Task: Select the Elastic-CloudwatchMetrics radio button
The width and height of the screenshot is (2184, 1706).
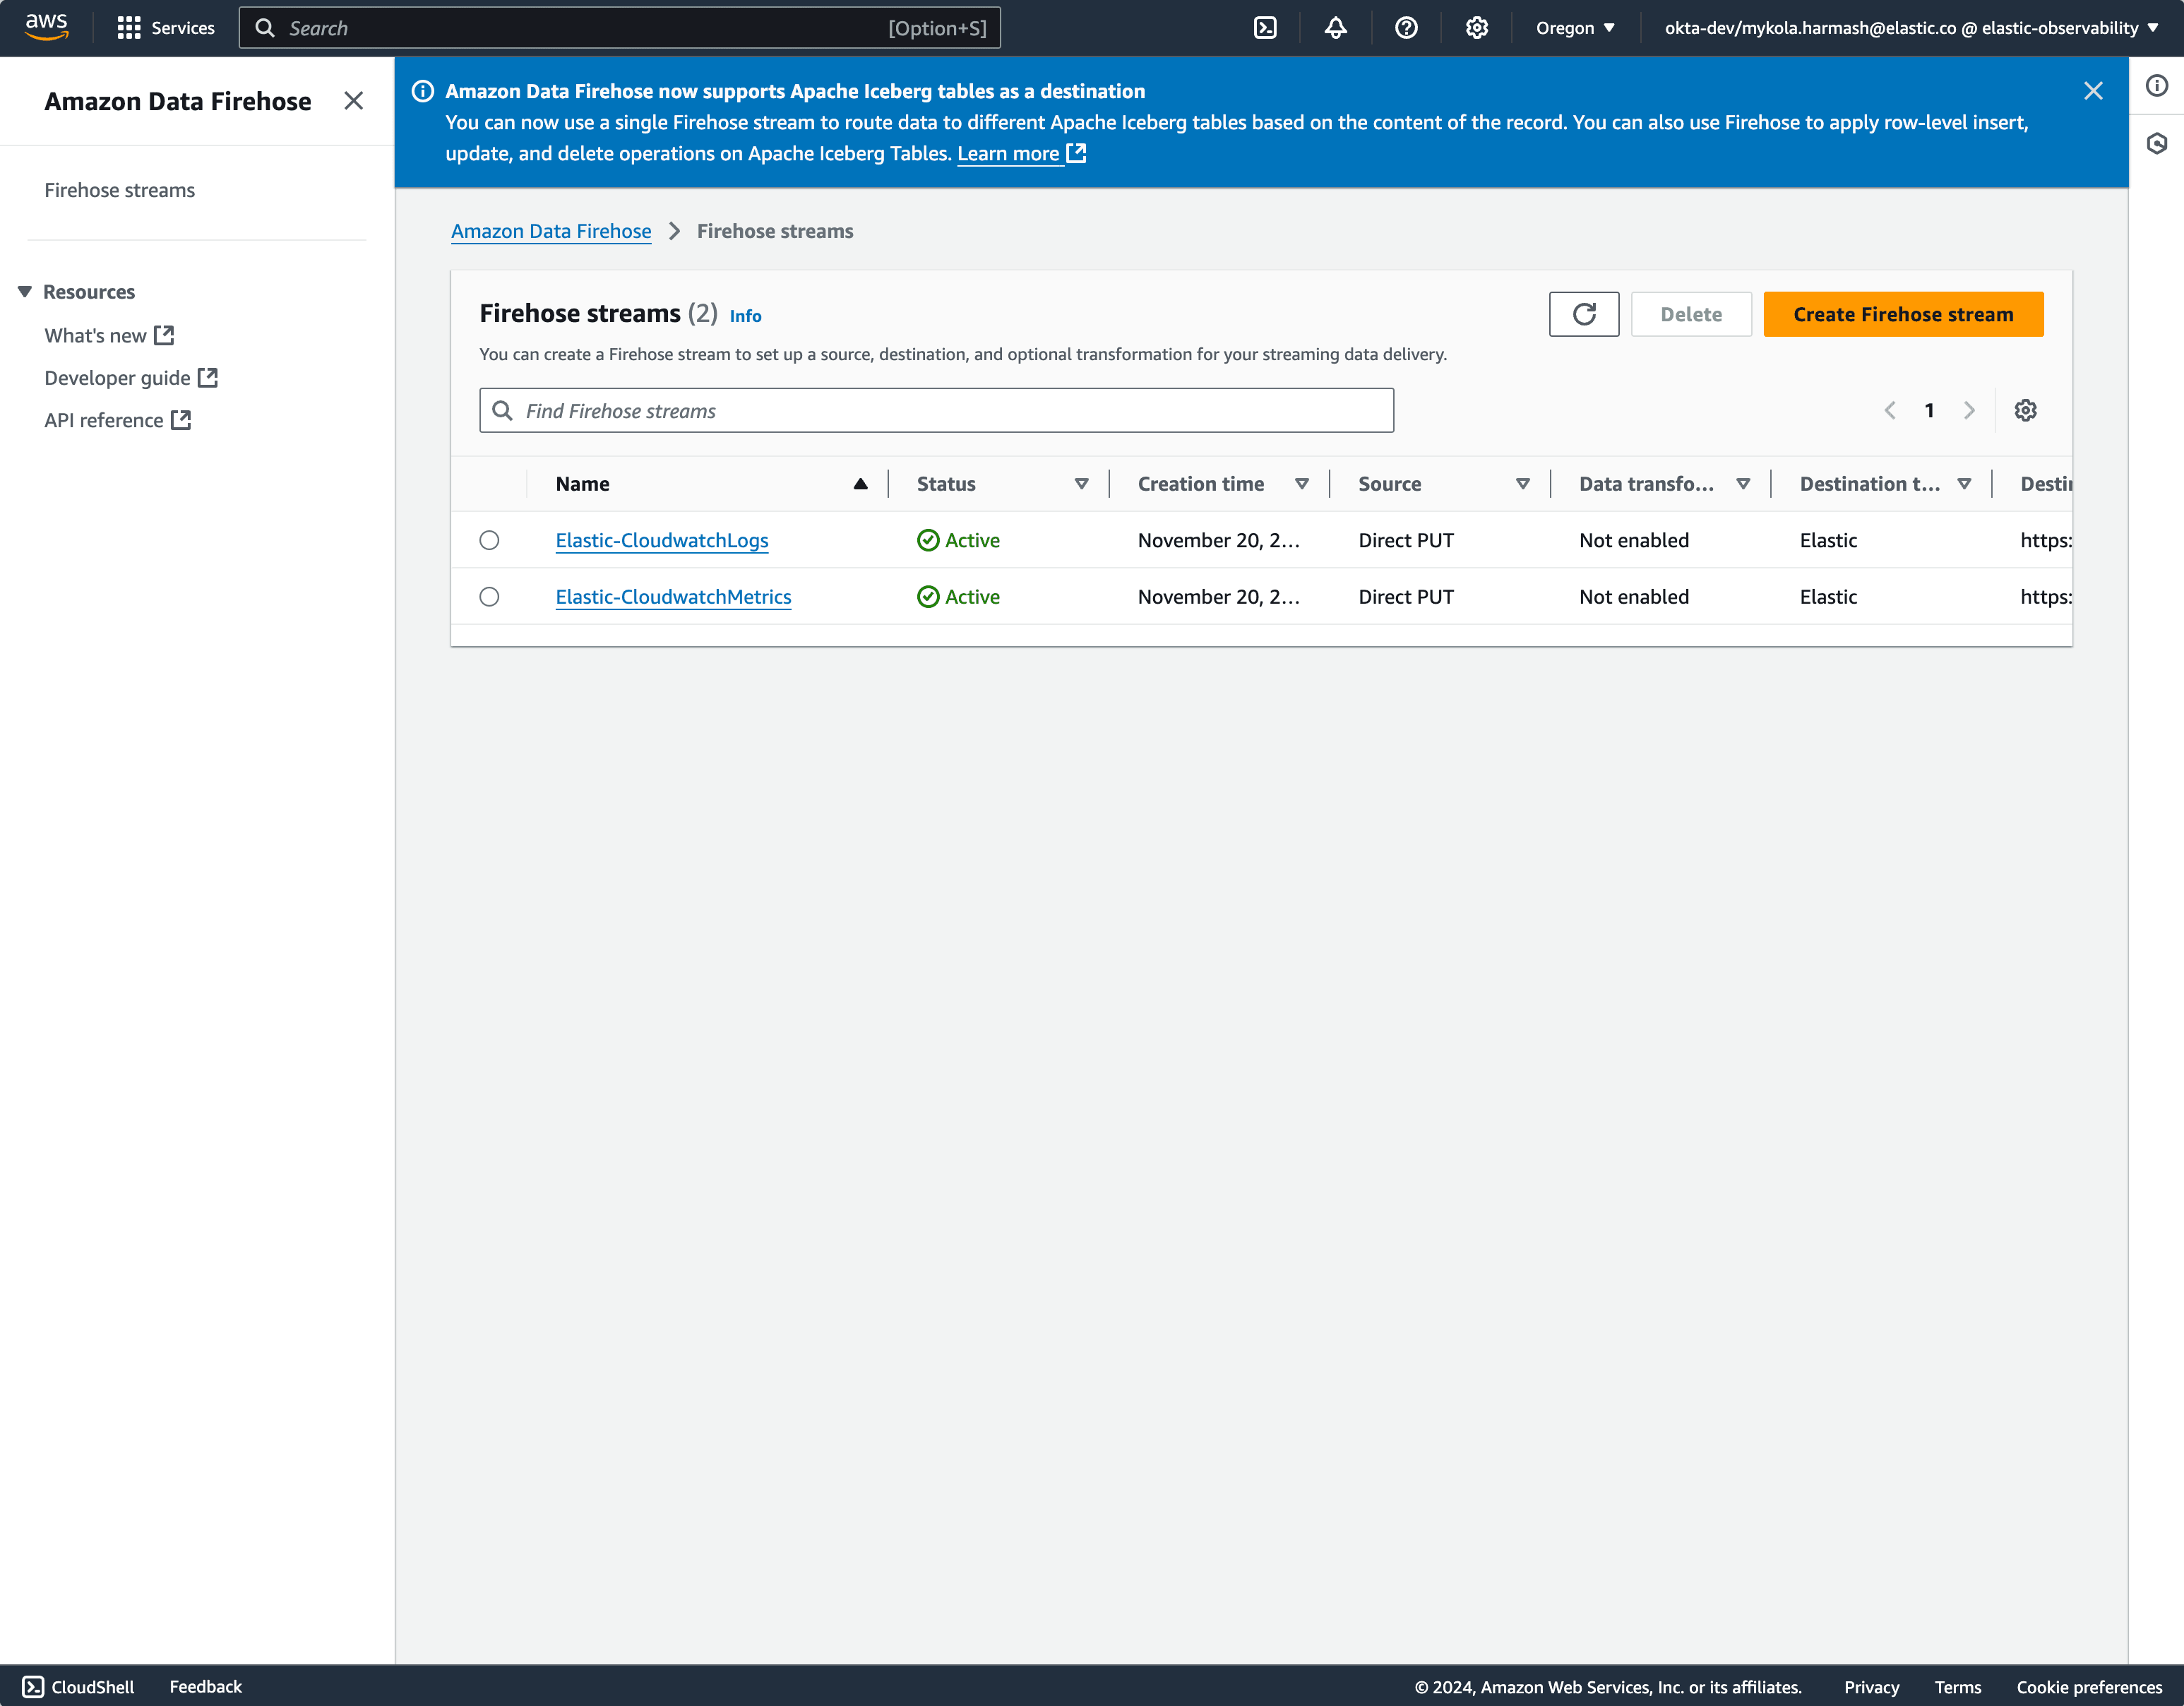Action: click(x=489, y=597)
